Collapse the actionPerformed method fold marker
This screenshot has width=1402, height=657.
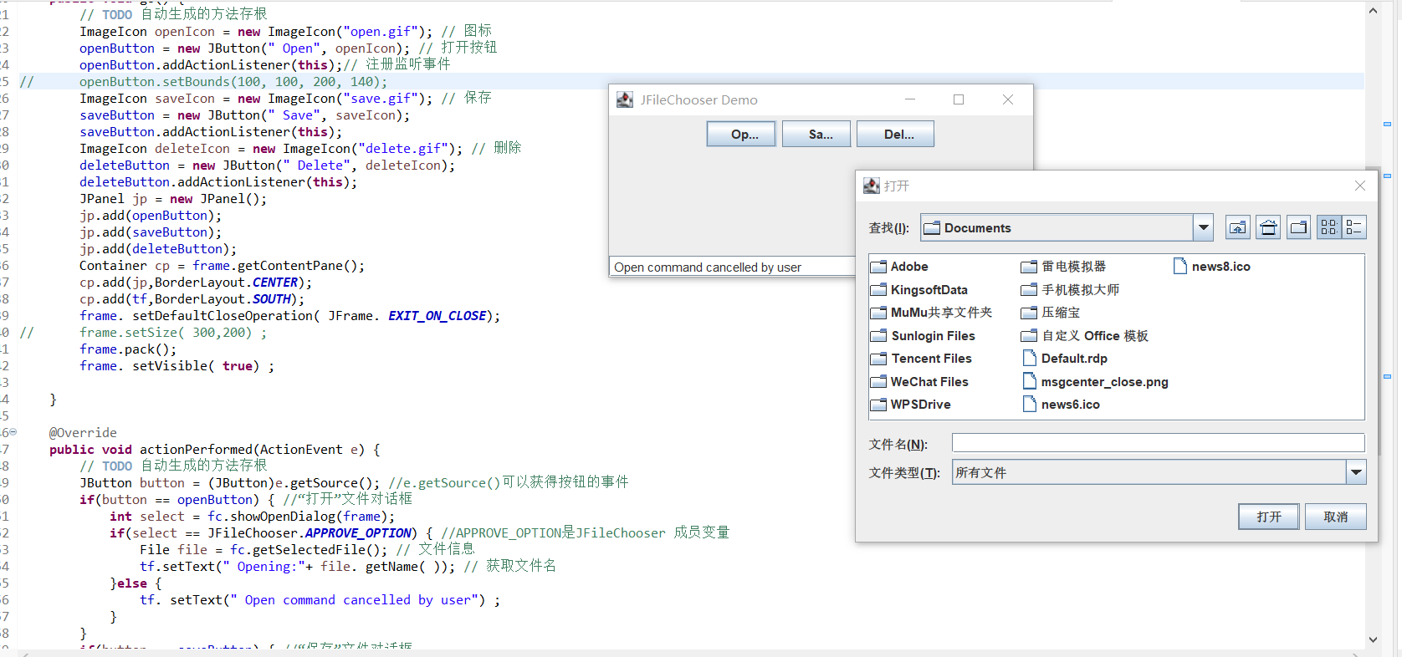point(13,432)
